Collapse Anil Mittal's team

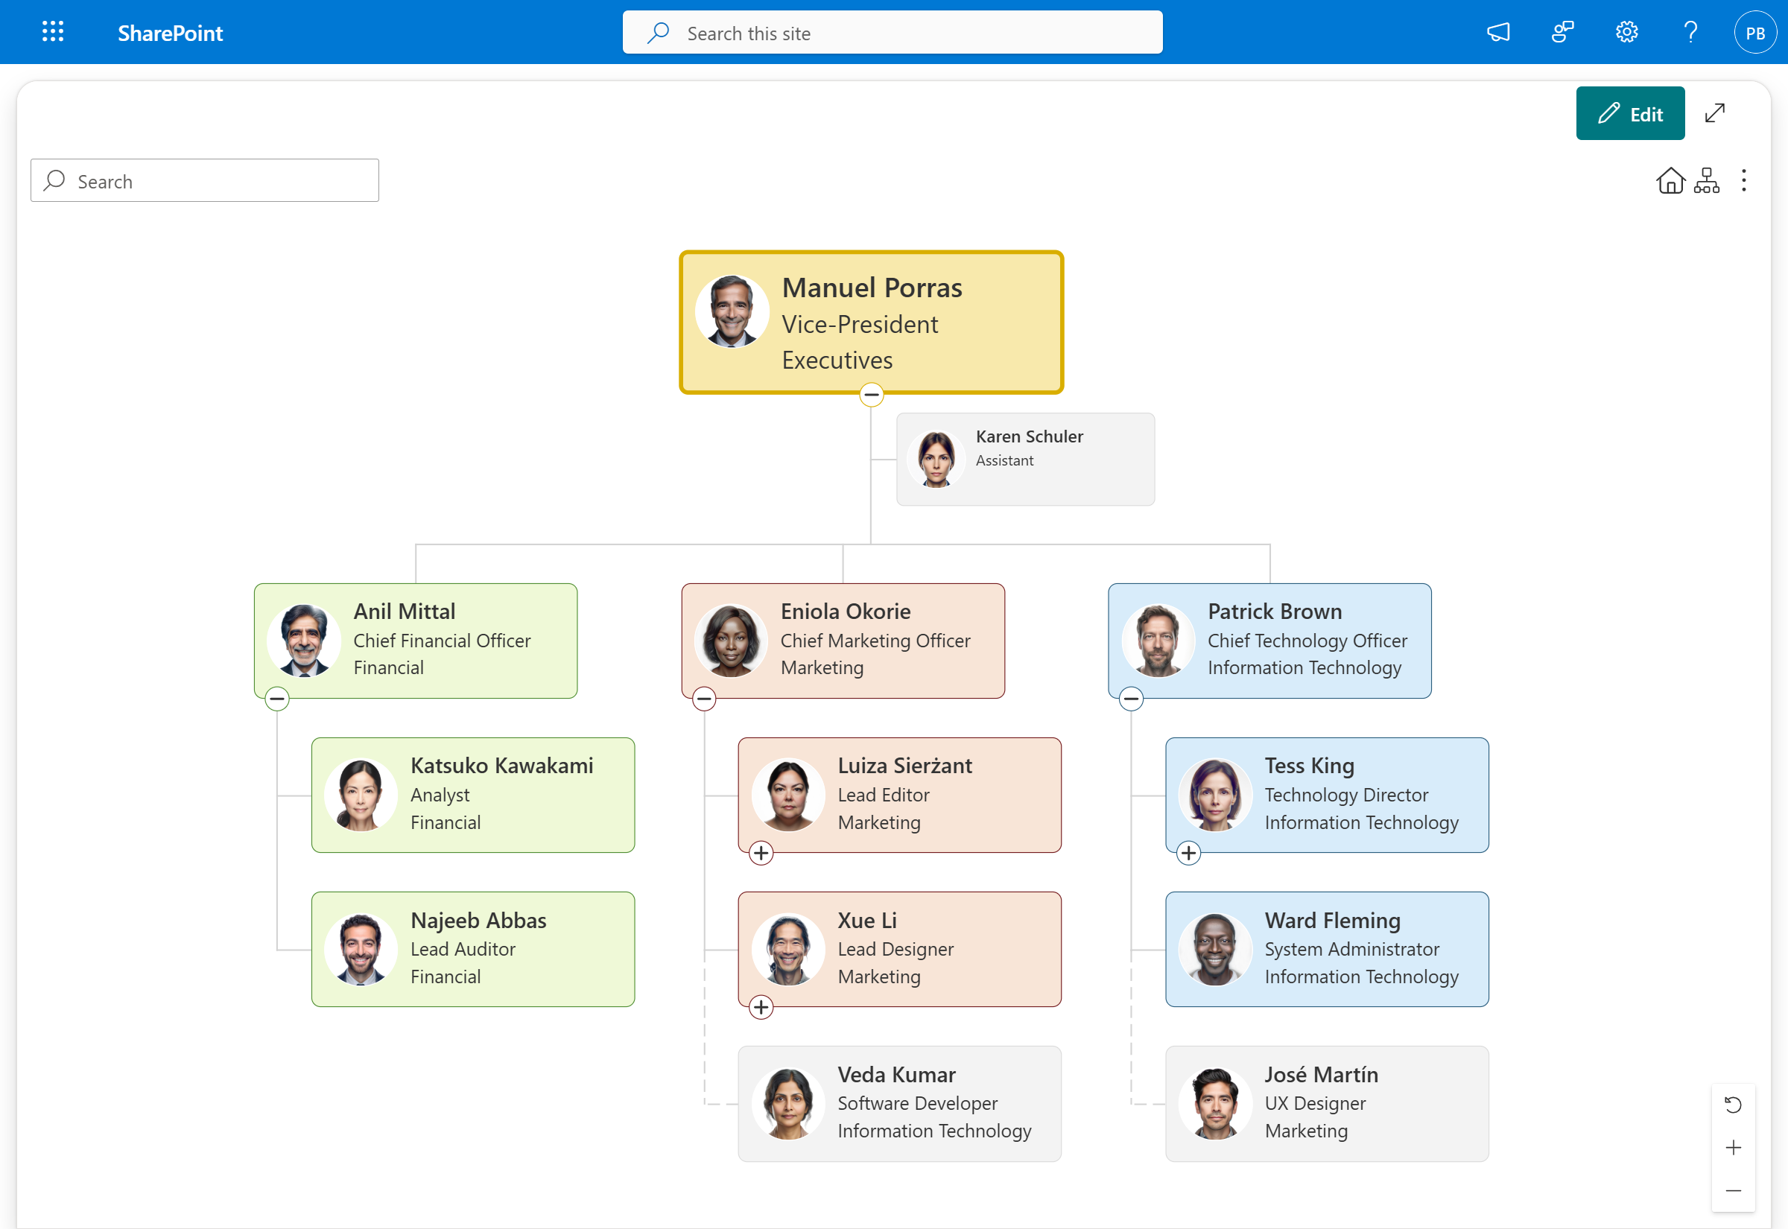point(277,699)
